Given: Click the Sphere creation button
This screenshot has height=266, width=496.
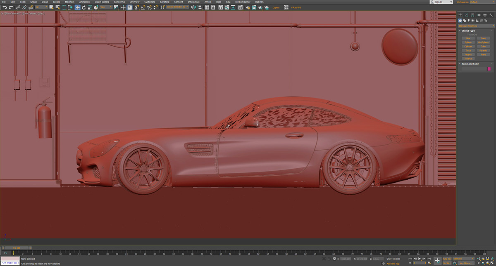Looking at the screenshot, I should [x=467, y=42].
